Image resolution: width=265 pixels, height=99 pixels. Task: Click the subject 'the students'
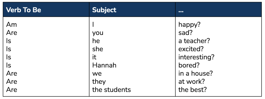coord(112,90)
